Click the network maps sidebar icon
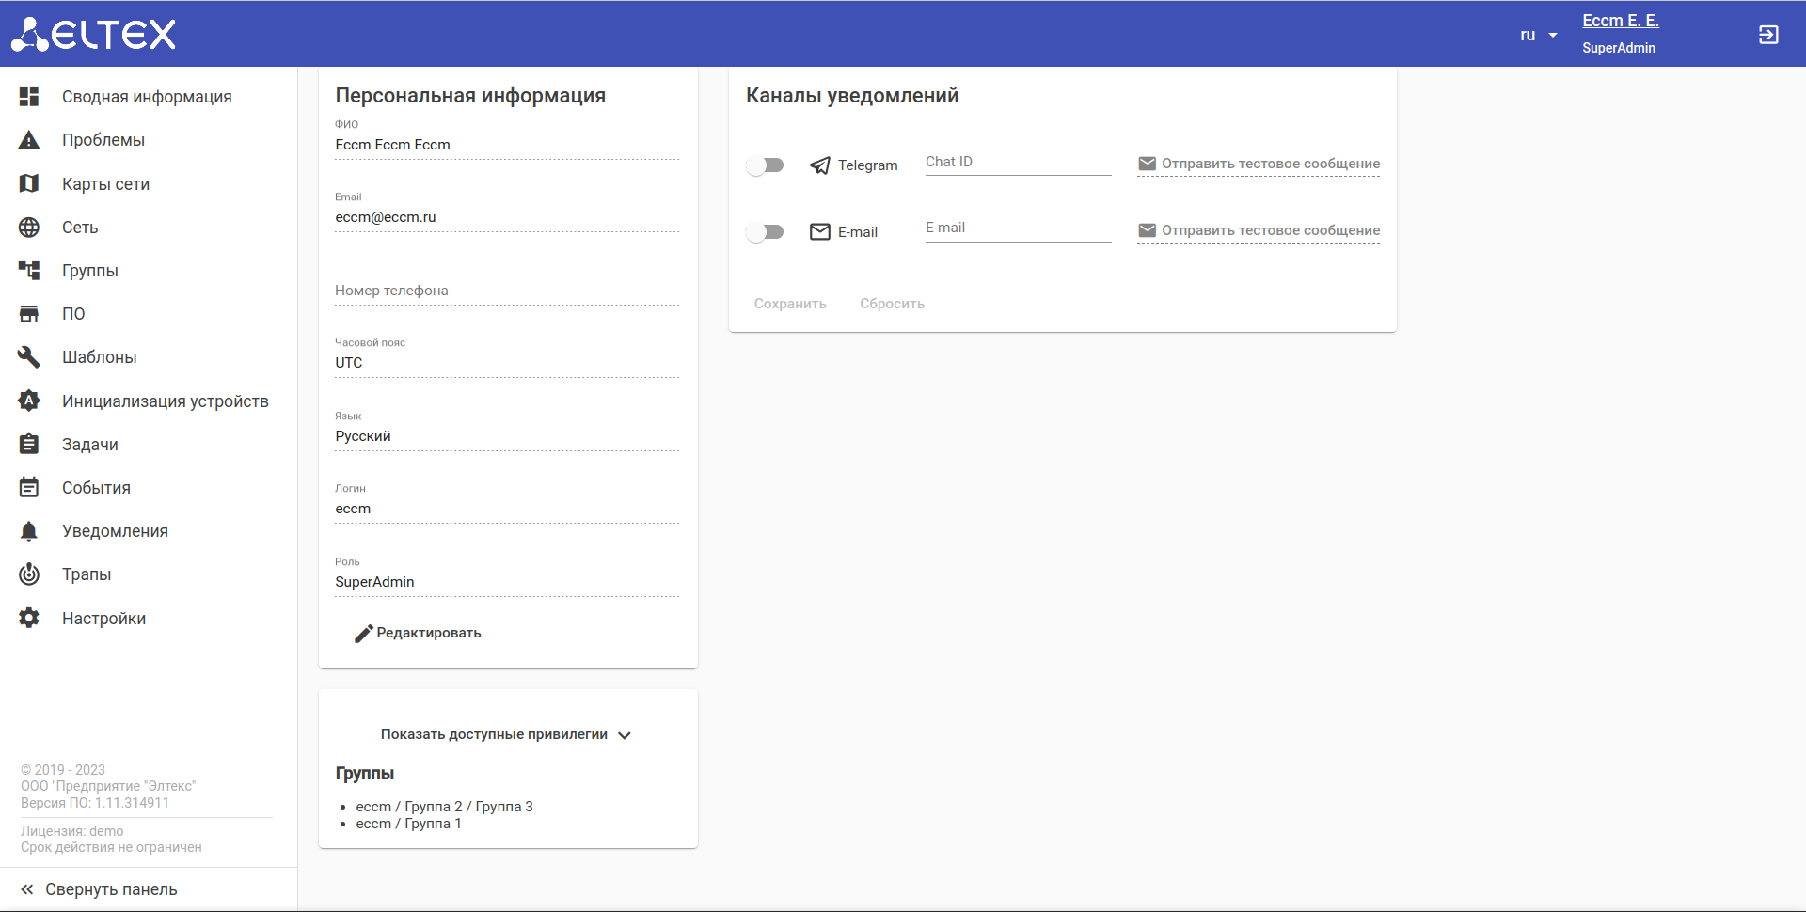The image size is (1806, 912). point(29,183)
